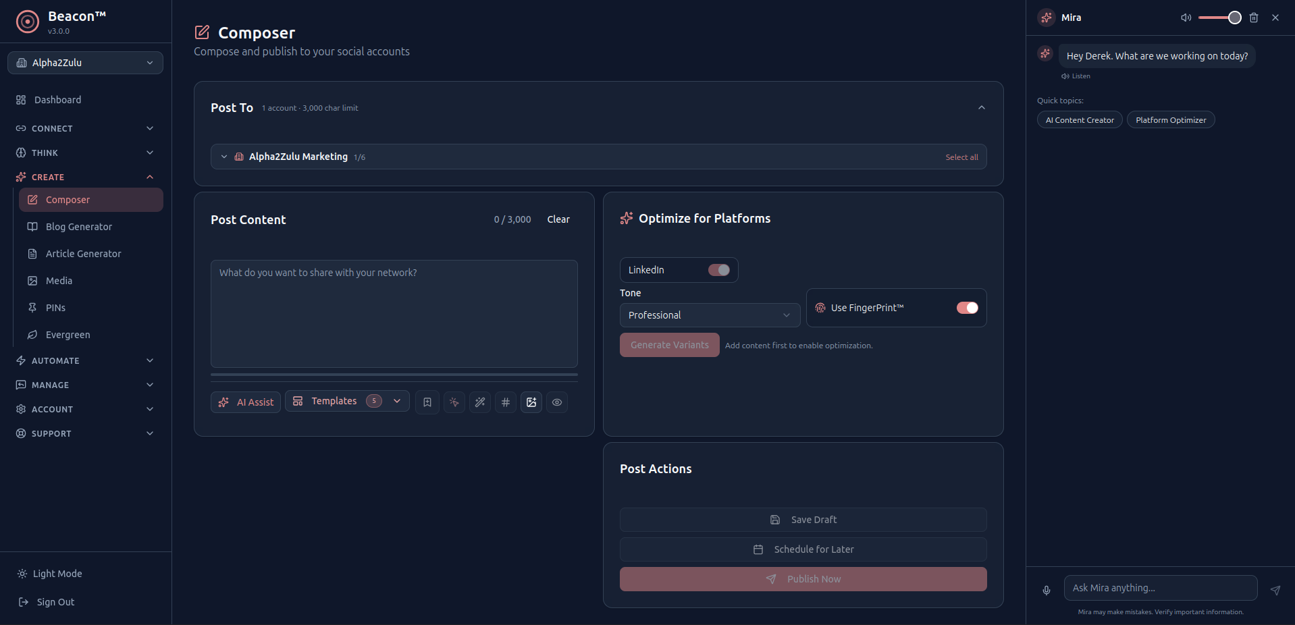Click the post content text area

394,314
